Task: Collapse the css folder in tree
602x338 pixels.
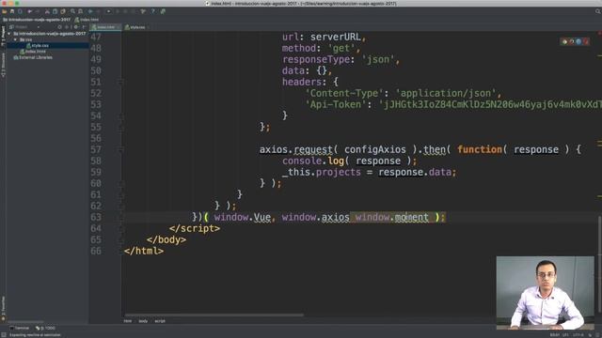Action: coord(15,39)
